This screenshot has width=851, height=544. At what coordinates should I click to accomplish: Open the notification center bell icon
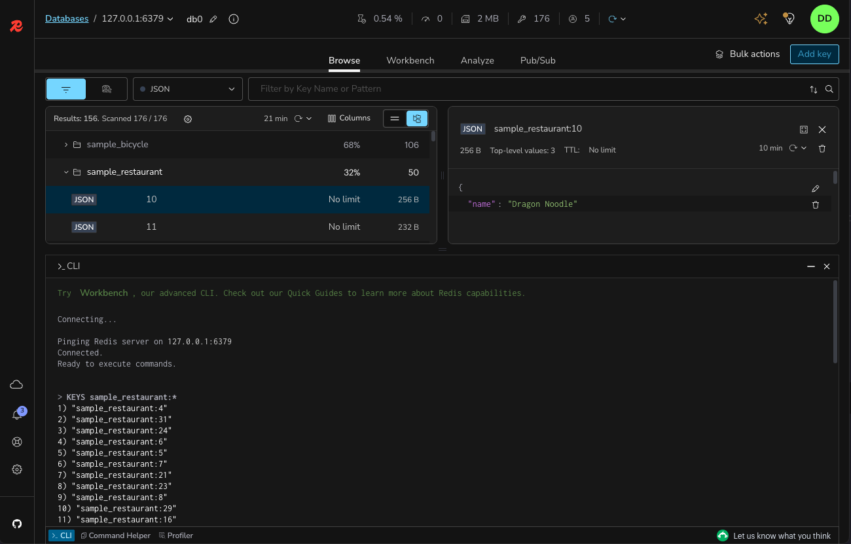point(17,414)
